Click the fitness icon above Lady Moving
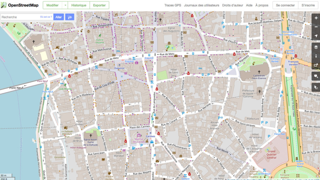 [x=65, y=85]
